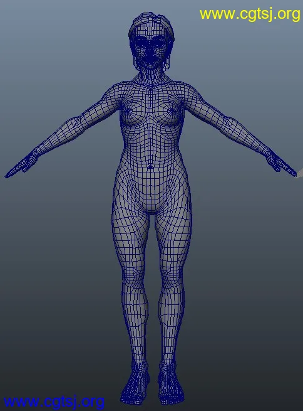Click the center of the chest sternum
303x411 pixels.
[151, 110]
